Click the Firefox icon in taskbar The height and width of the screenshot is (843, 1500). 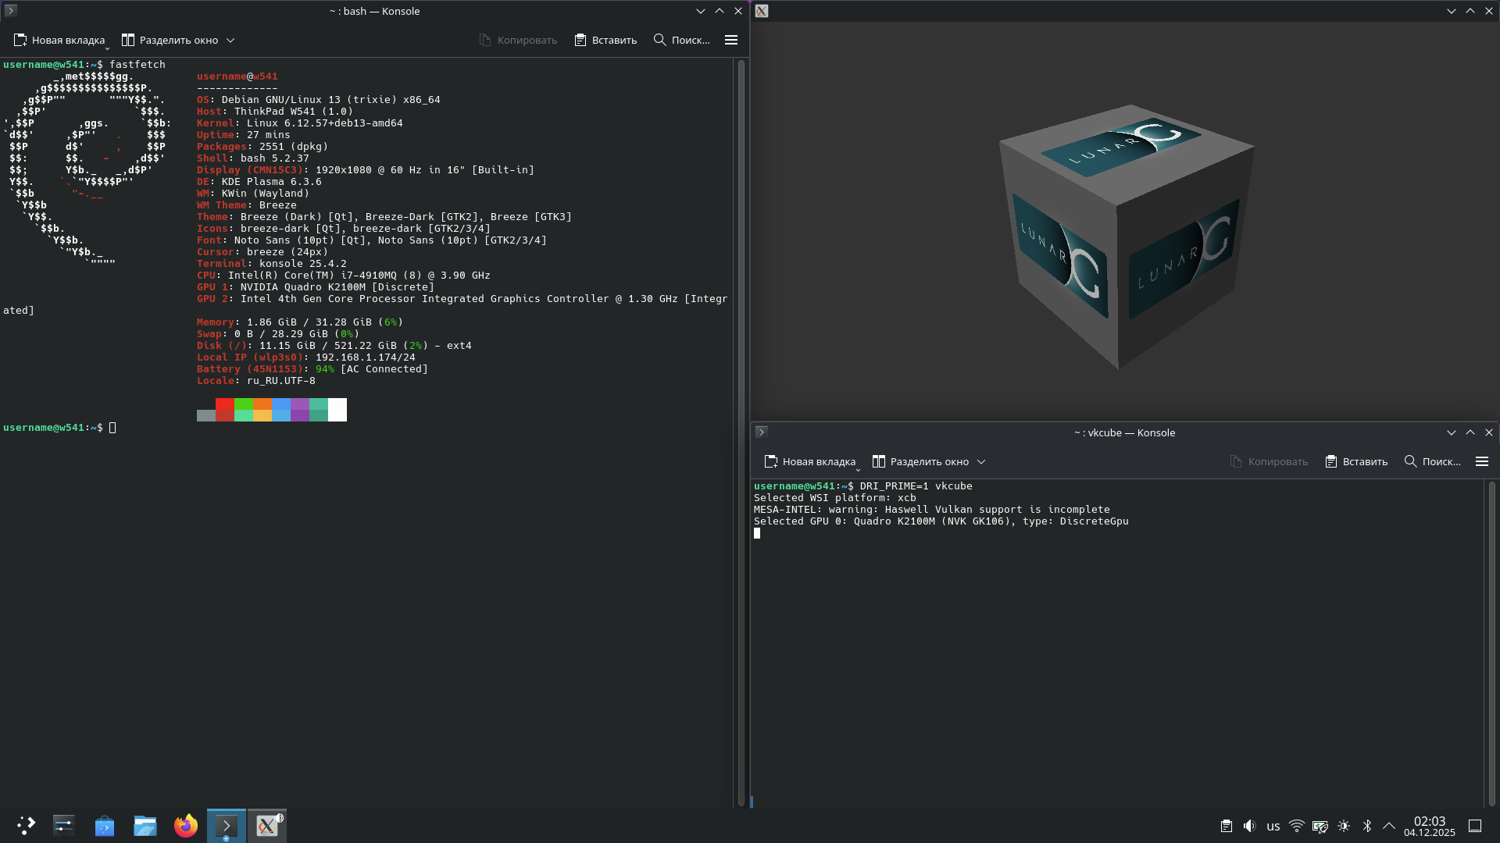point(186,826)
